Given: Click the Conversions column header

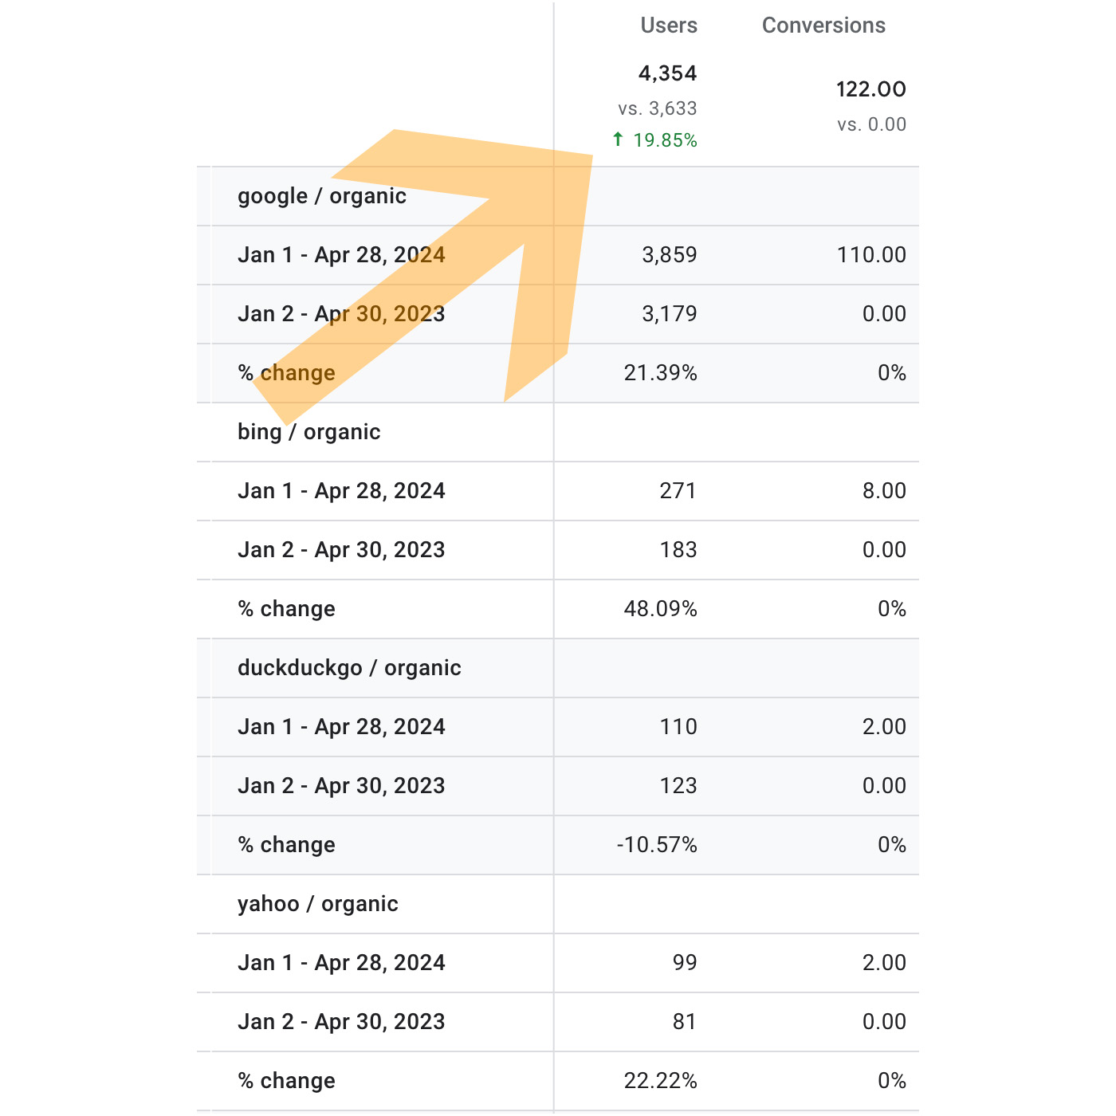Looking at the screenshot, I should point(823,26).
